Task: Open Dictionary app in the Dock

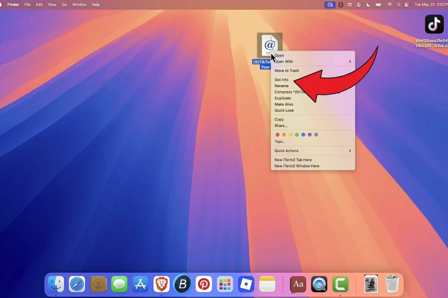Action: click(x=298, y=285)
